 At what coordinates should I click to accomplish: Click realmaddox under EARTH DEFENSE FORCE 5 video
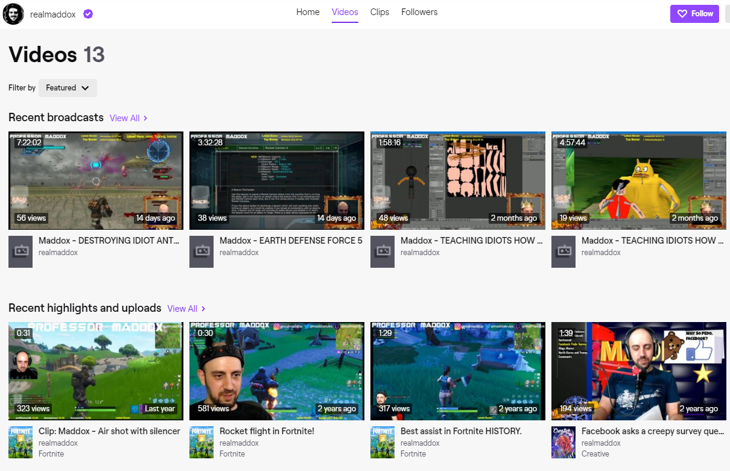tap(239, 253)
